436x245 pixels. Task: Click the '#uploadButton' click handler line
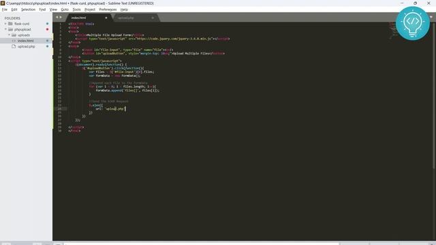113,68
